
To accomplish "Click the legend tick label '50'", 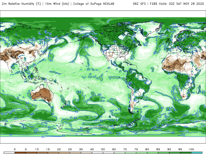I will click(x=103, y=149).
